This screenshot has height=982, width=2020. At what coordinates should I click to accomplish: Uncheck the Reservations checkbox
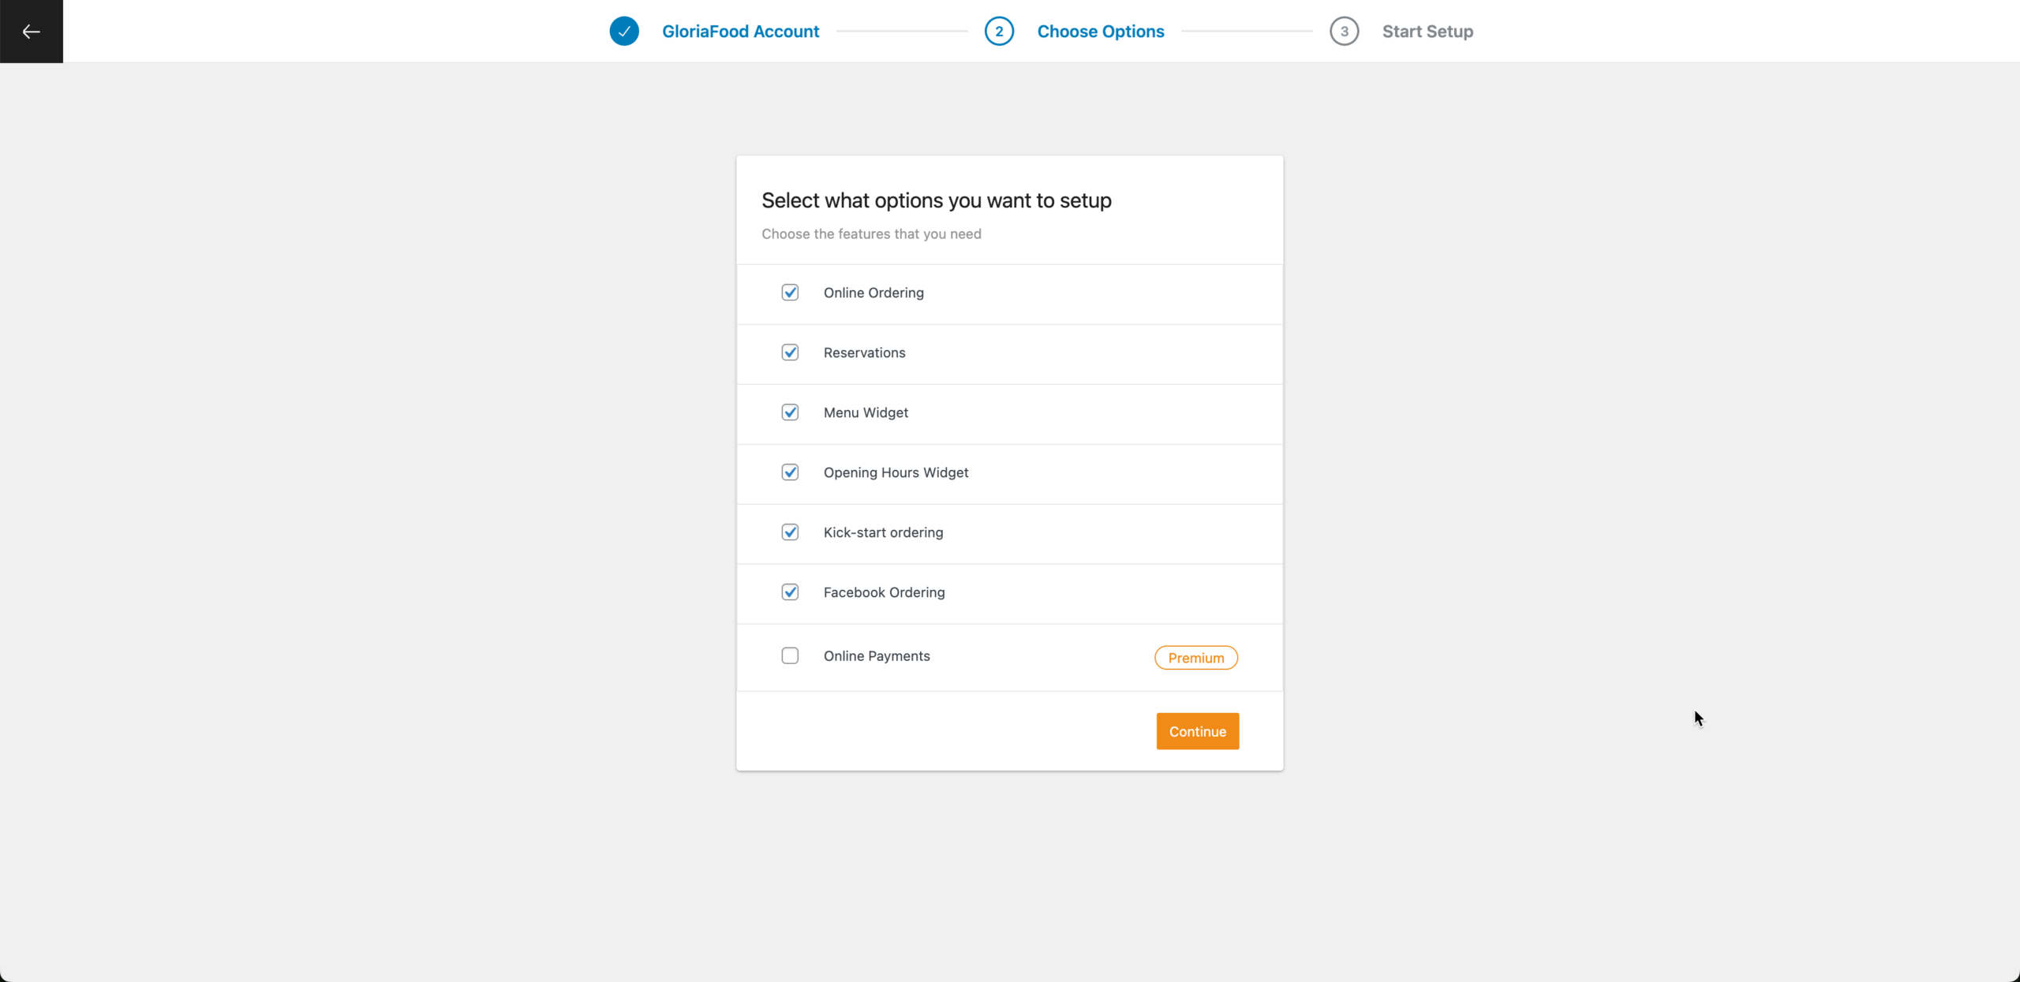pyautogui.click(x=790, y=353)
